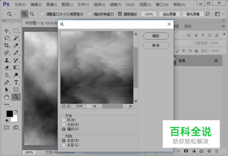Check 缩放所有窗口 checkbox
The image size is (228, 156).
(90, 14)
